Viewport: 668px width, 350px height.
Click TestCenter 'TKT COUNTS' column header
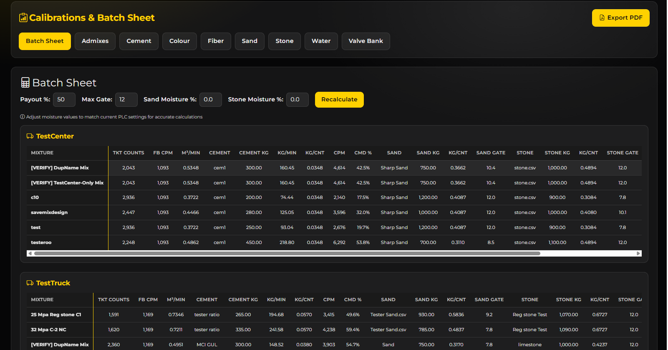(x=129, y=153)
